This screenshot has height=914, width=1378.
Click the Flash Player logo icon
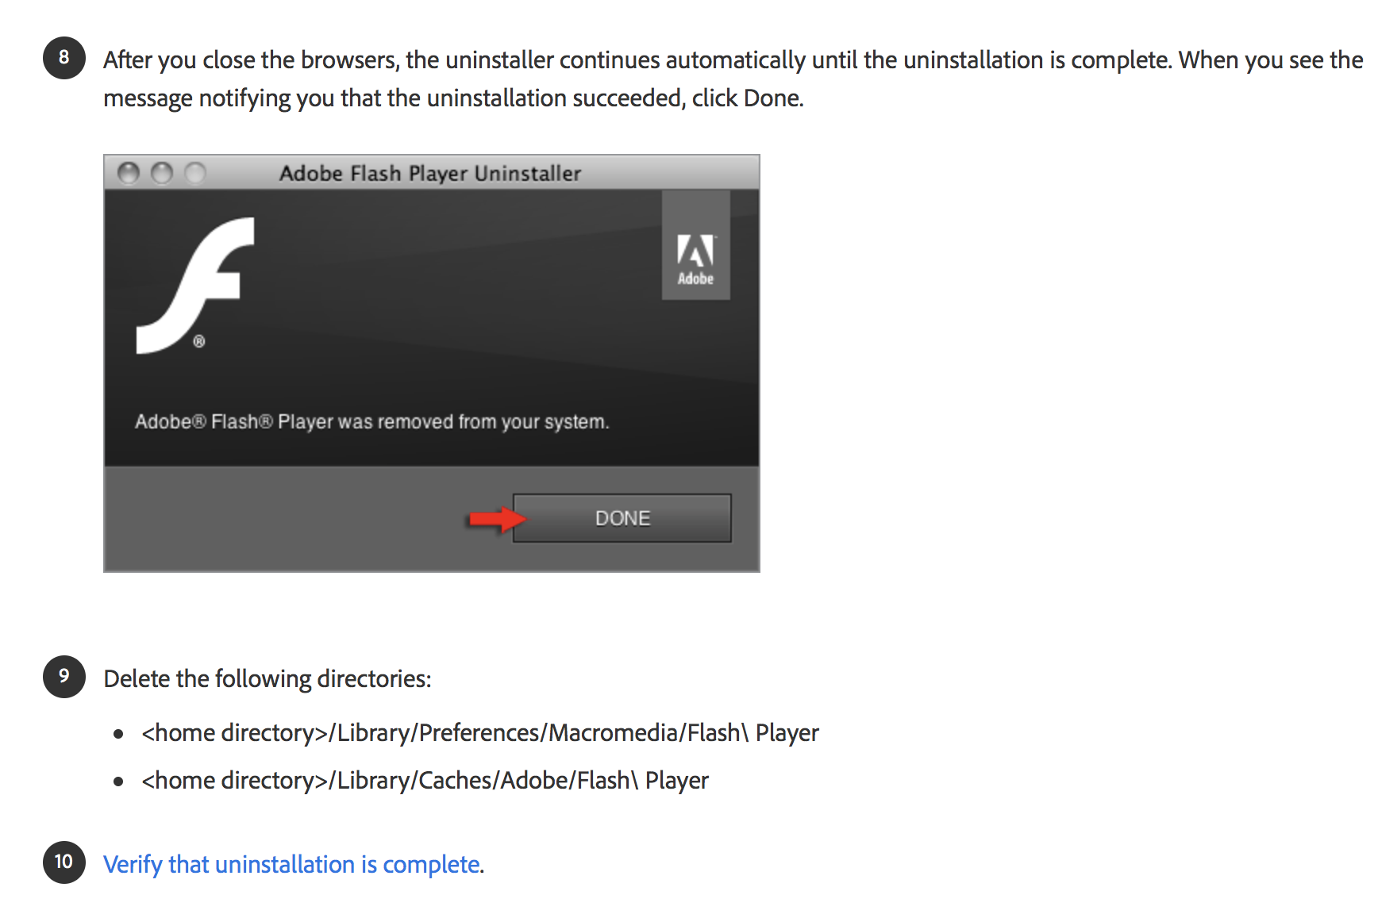(x=195, y=286)
